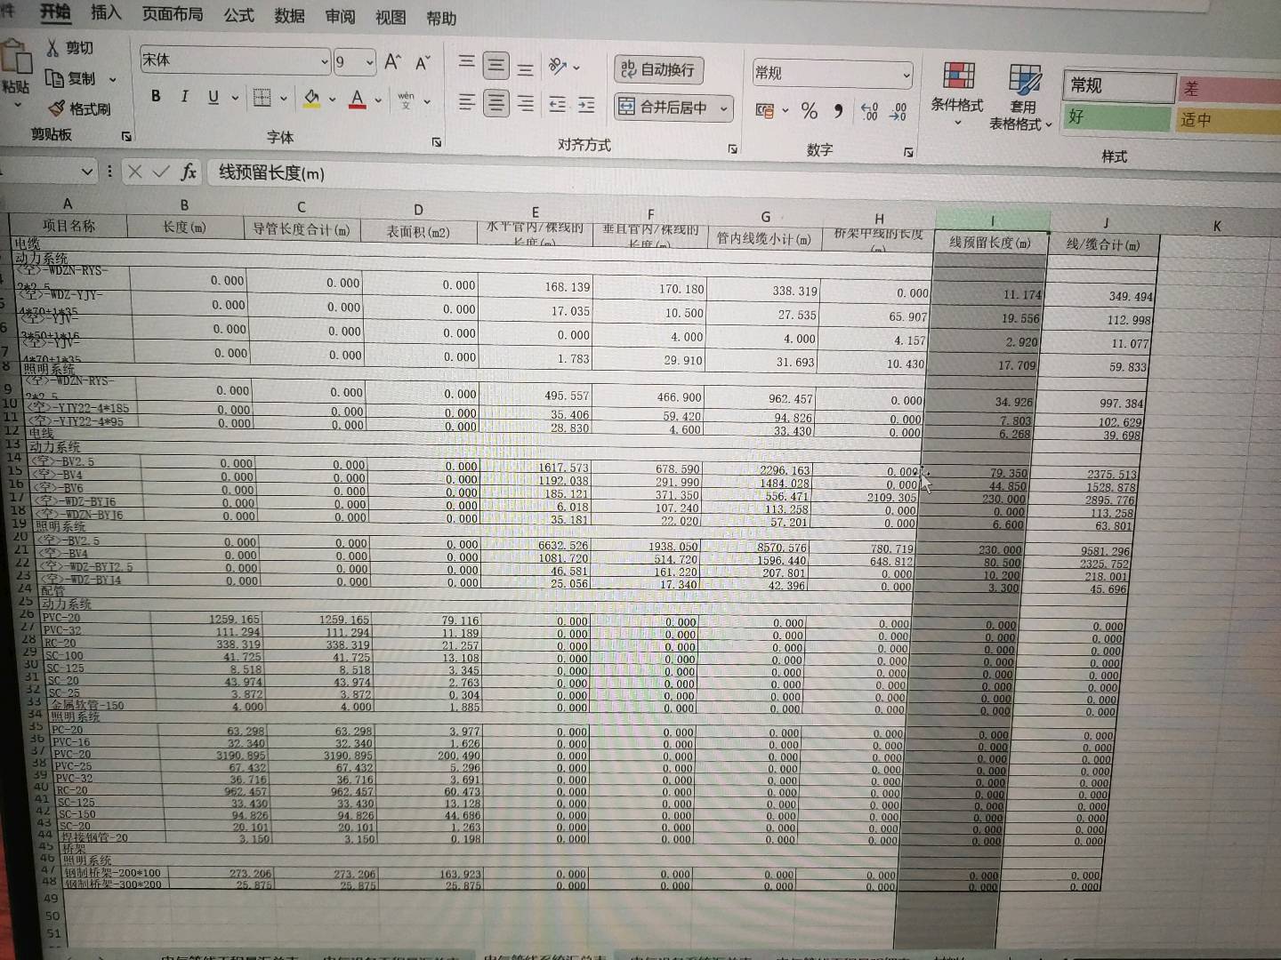The height and width of the screenshot is (960, 1281).
Task: Open Format as Table (套用表格格式)
Action: click(x=1022, y=96)
